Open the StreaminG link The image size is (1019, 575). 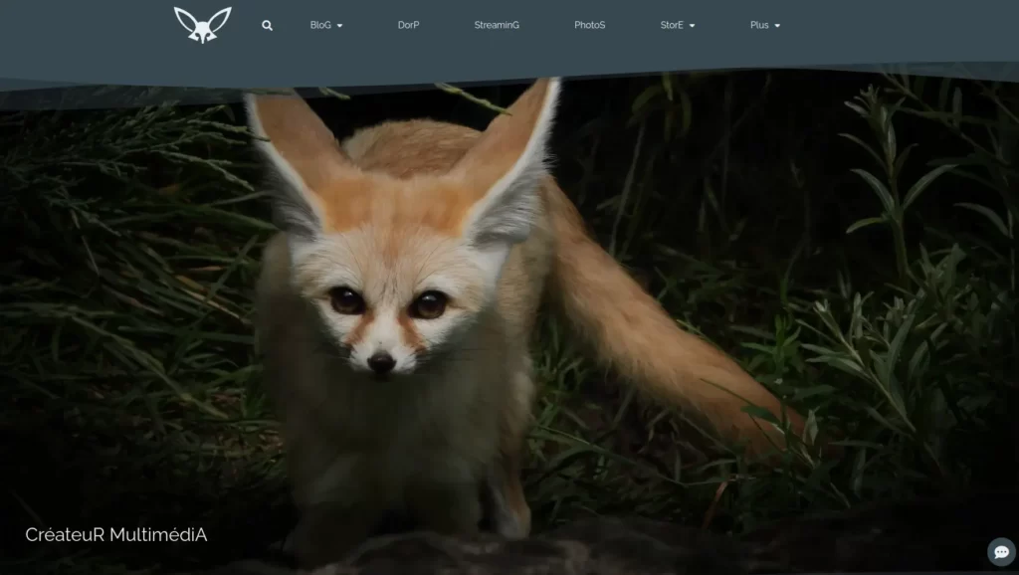(x=497, y=25)
